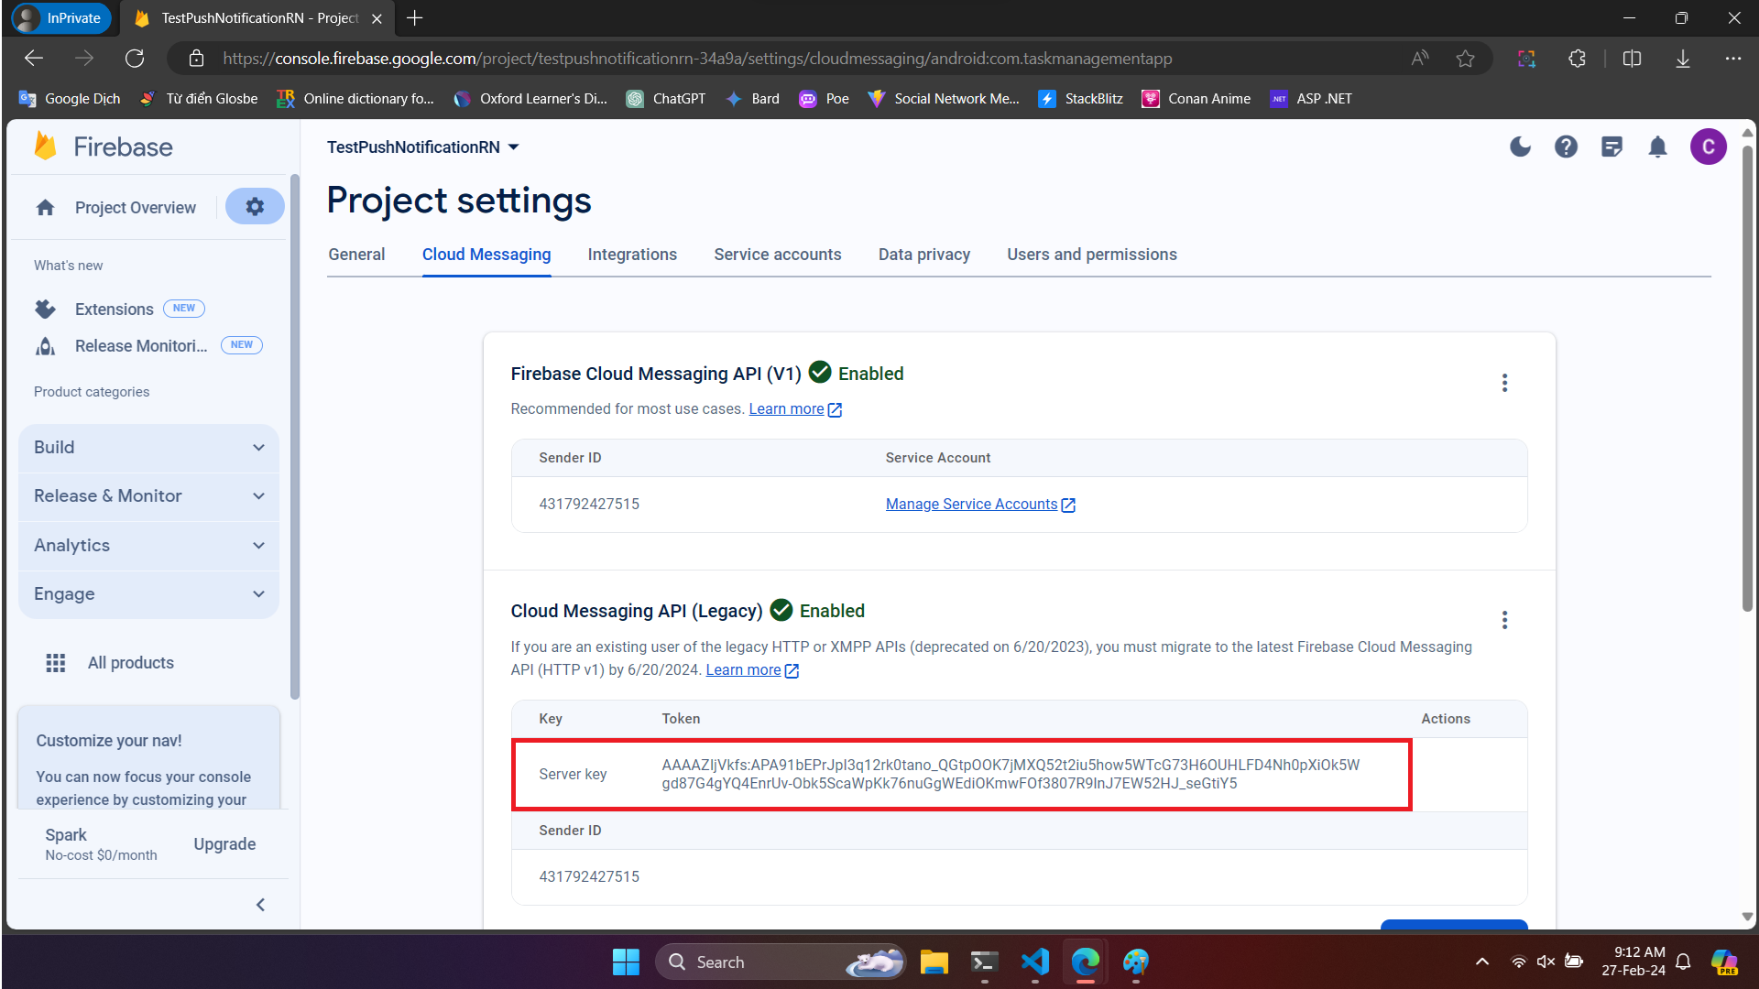Open the Bard bookmark
Image resolution: width=1759 pixels, height=989 pixels.
(752, 99)
